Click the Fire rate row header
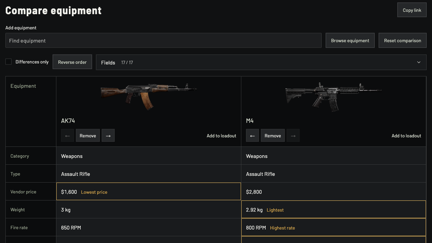 (31, 227)
